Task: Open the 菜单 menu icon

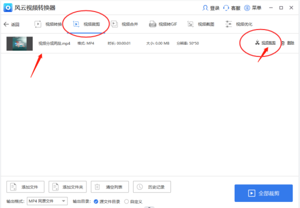Action: 247,8
